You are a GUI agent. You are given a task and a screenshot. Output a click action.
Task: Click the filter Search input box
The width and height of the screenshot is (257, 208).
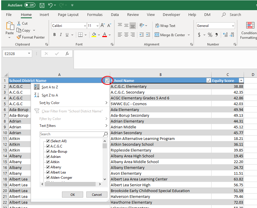(71, 134)
